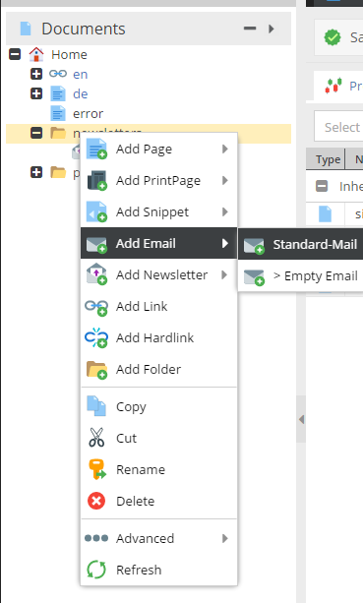Click the red Delete icon
Image resolution: width=363 pixels, height=603 pixels.
point(96,501)
